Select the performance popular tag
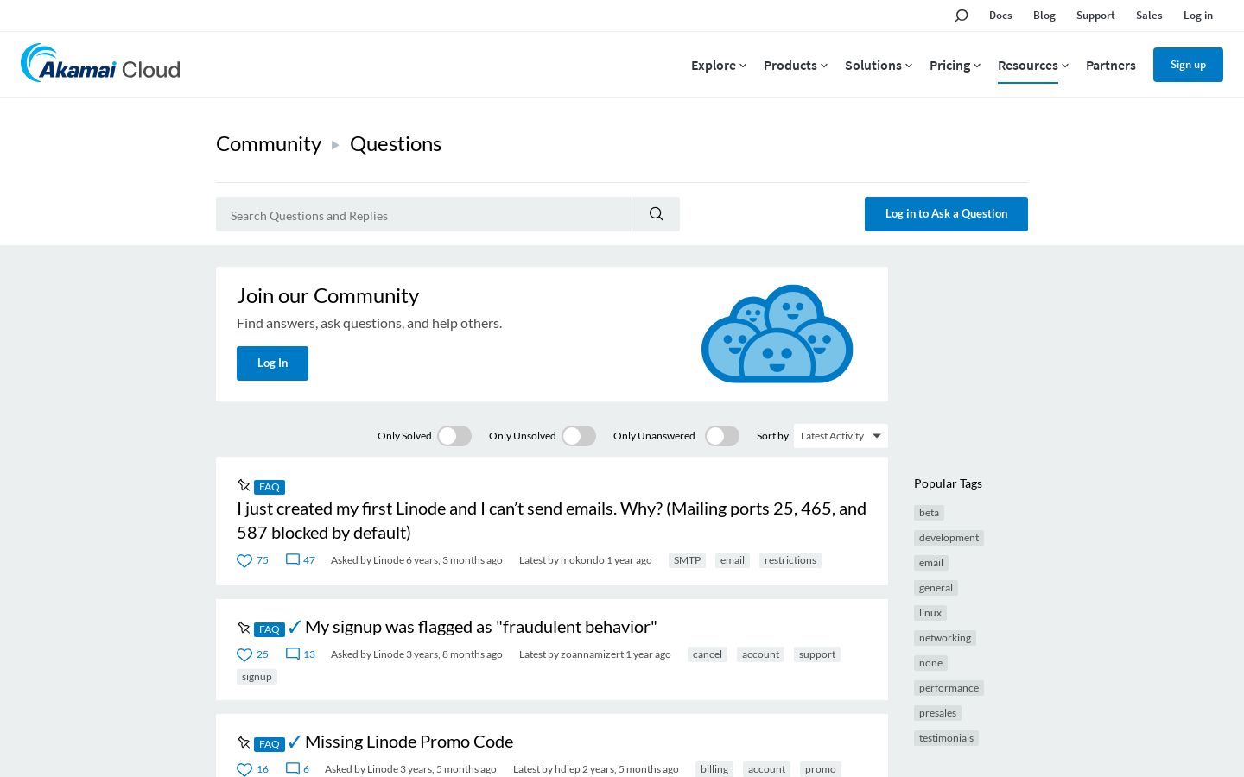Image resolution: width=1244 pixels, height=777 pixels. pyautogui.click(x=949, y=688)
